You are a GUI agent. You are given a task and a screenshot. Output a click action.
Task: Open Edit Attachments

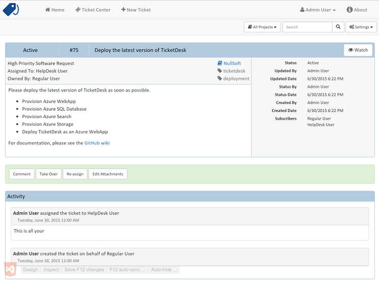108,174
